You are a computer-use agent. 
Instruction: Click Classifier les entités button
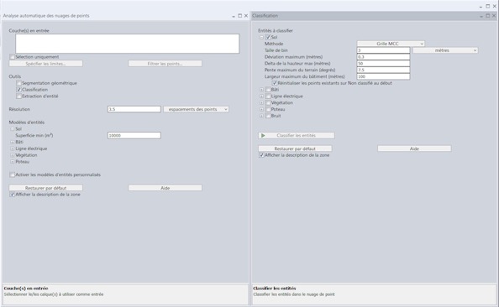[297, 135]
